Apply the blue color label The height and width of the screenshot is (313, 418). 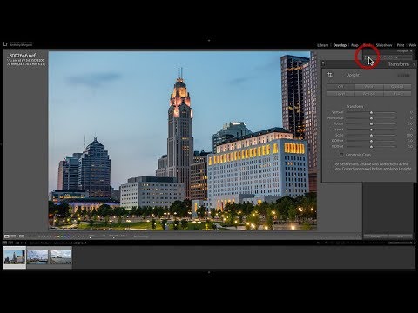(x=65, y=236)
